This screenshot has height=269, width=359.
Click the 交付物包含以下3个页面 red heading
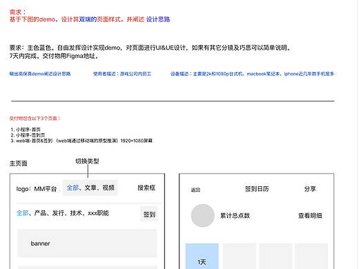[x=35, y=119]
